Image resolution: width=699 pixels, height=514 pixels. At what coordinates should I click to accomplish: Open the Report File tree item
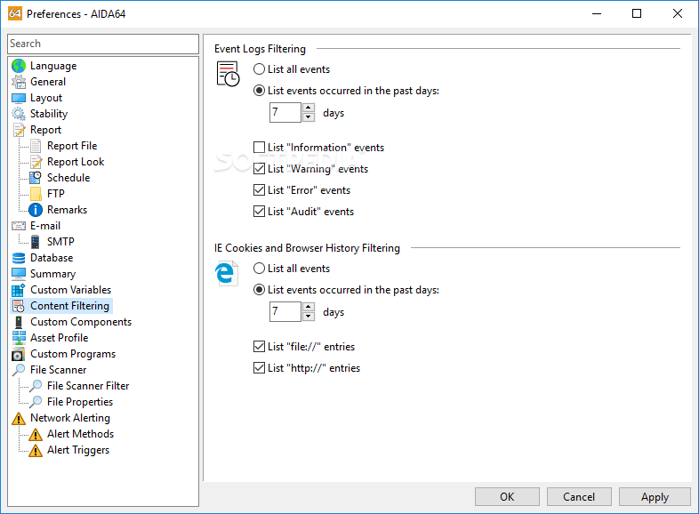72,146
